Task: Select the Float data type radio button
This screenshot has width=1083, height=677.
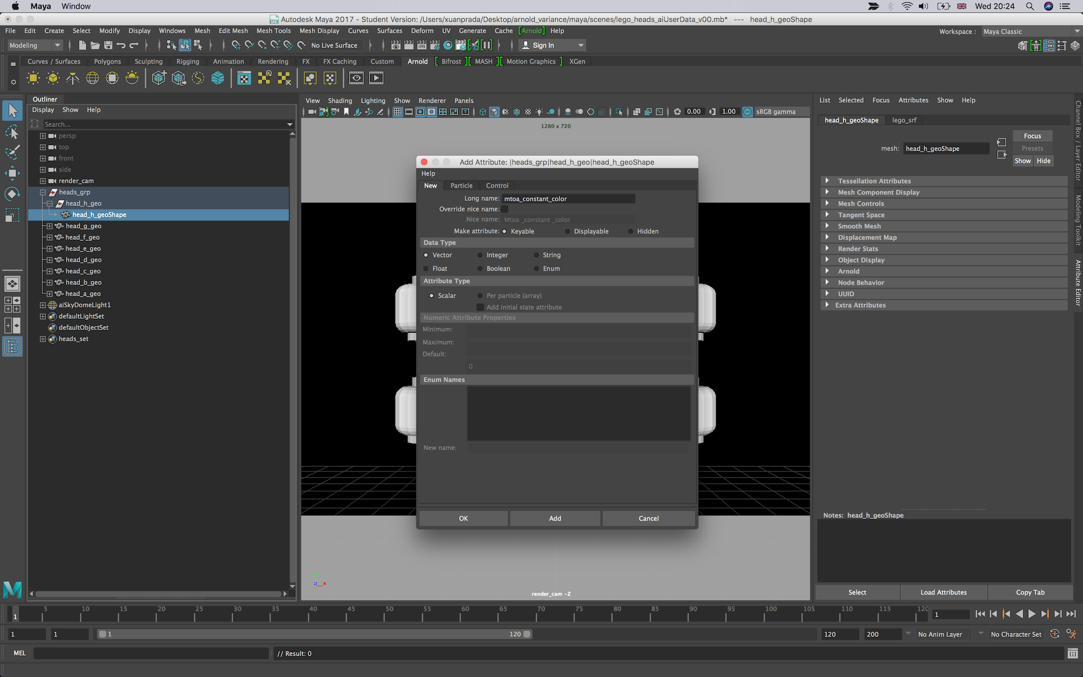Action: pos(426,269)
